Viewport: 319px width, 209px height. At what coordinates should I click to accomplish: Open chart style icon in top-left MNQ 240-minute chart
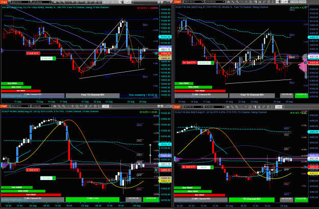(55, 2)
